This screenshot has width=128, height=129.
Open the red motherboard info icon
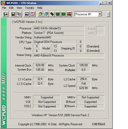pyautogui.click(x=69, y=14)
